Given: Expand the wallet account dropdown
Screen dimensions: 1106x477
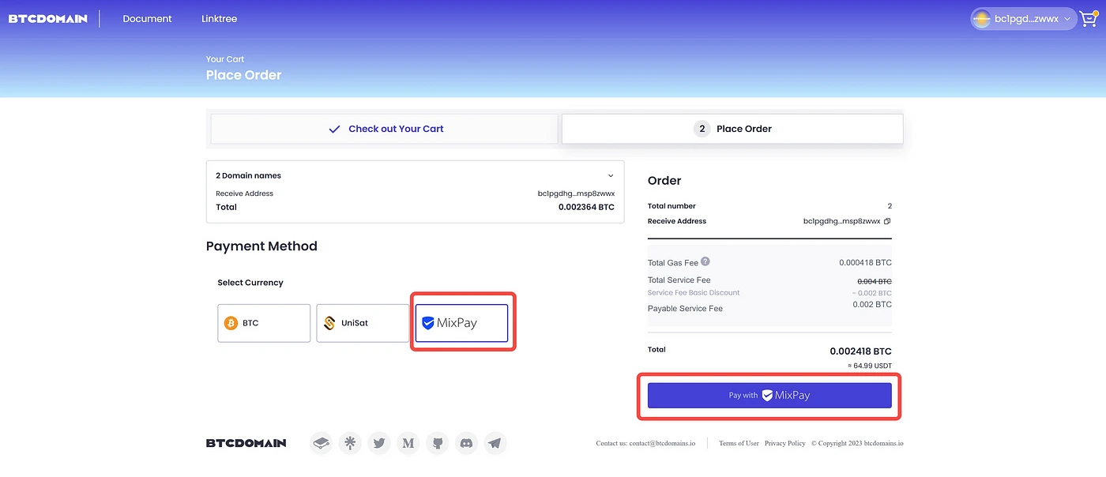Looking at the screenshot, I should (x=1024, y=19).
